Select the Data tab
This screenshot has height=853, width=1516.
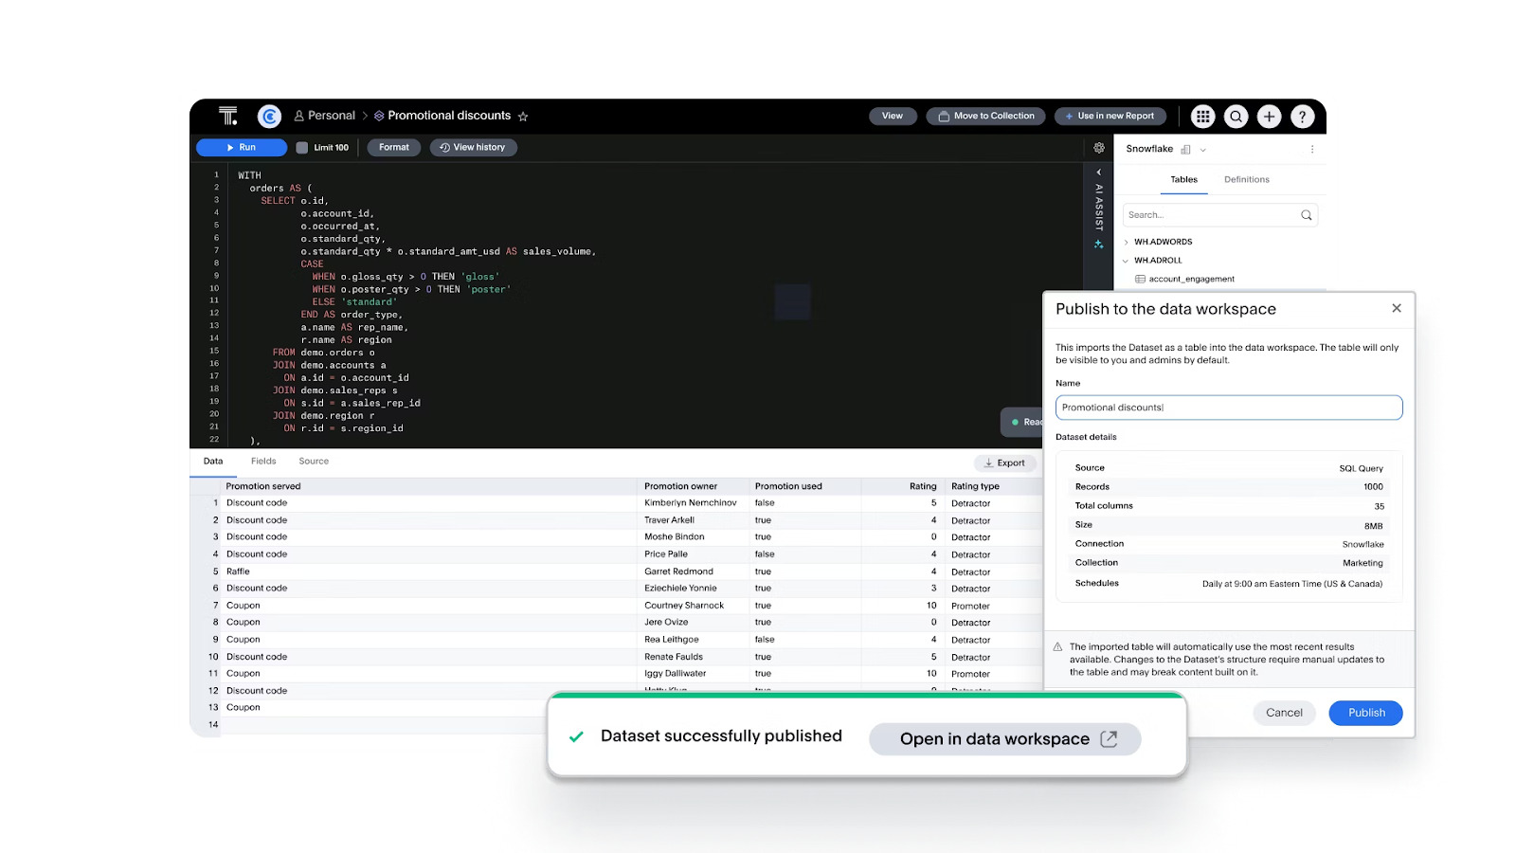point(213,462)
